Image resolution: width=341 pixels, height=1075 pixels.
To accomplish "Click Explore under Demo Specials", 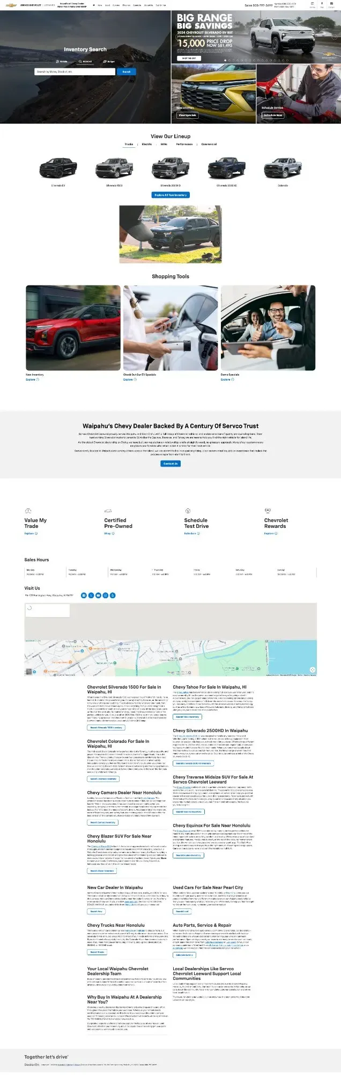I will 227,379.
